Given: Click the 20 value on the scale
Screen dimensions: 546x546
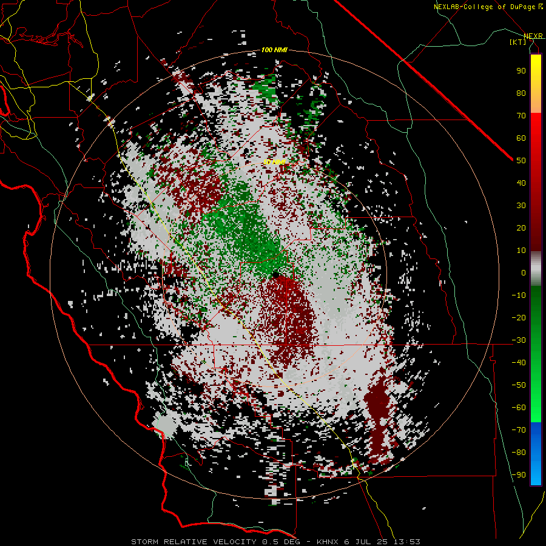Looking at the screenshot, I should 521,227.
